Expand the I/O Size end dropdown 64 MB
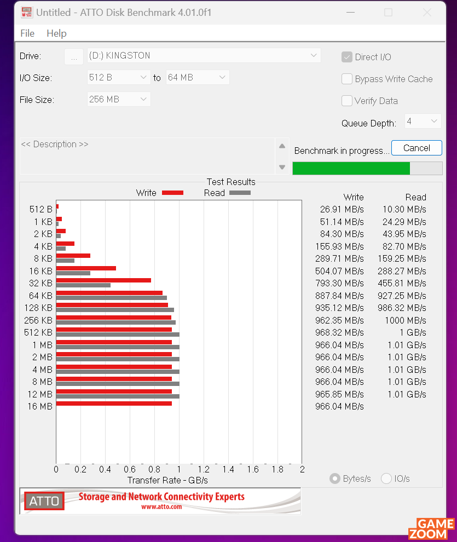 (x=198, y=77)
